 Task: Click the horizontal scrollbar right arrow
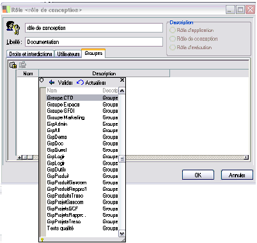coord(246,158)
